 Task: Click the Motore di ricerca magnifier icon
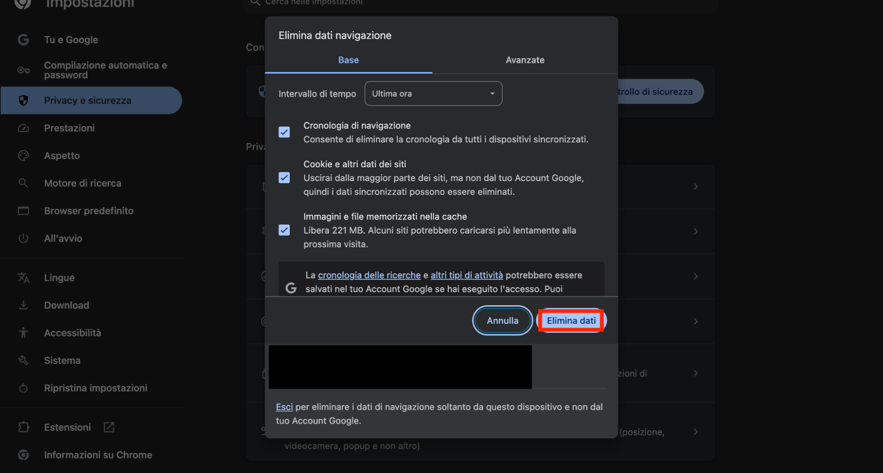(23, 183)
